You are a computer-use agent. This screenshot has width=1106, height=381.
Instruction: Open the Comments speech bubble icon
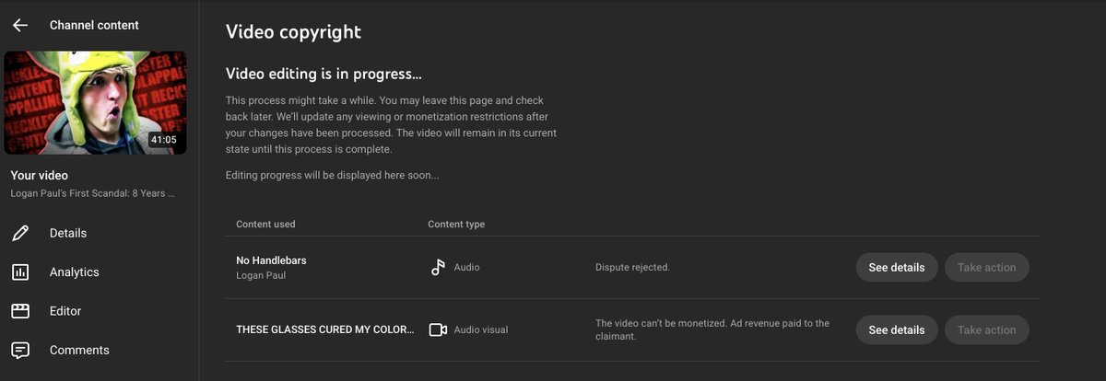point(20,351)
